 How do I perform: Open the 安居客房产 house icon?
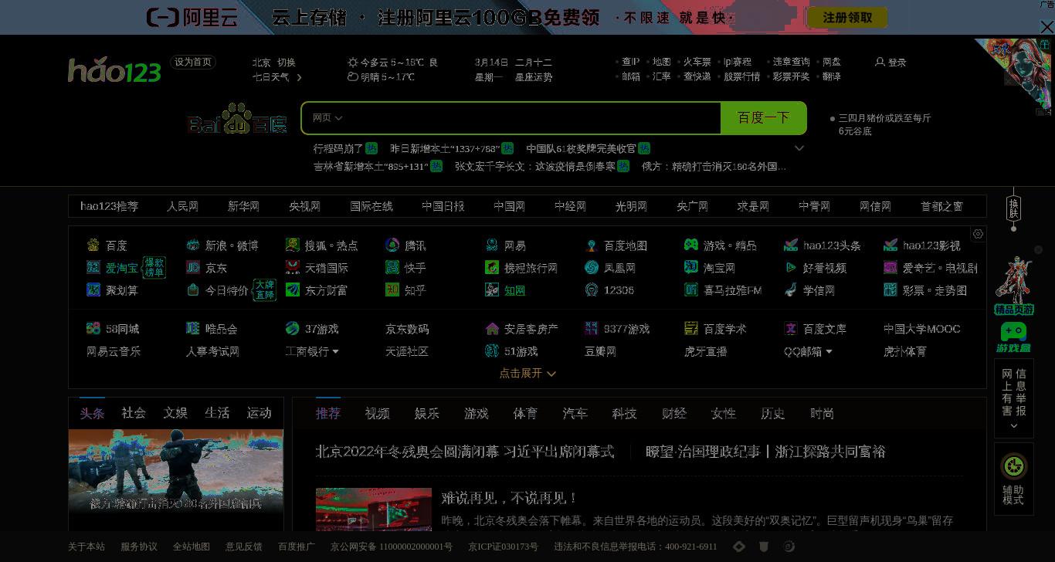pyautogui.click(x=492, y=329)
